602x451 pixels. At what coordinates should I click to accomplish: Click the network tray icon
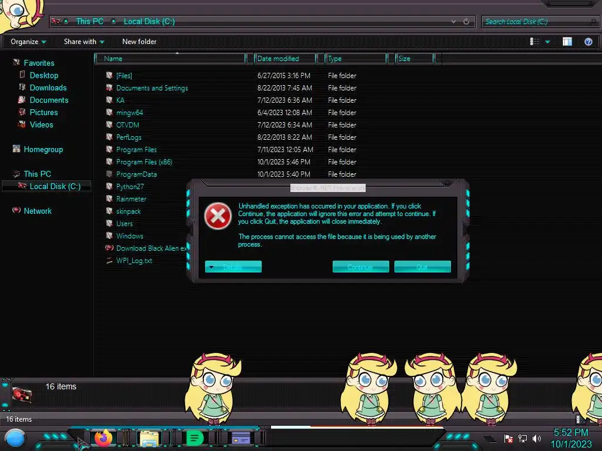point(523,438)
